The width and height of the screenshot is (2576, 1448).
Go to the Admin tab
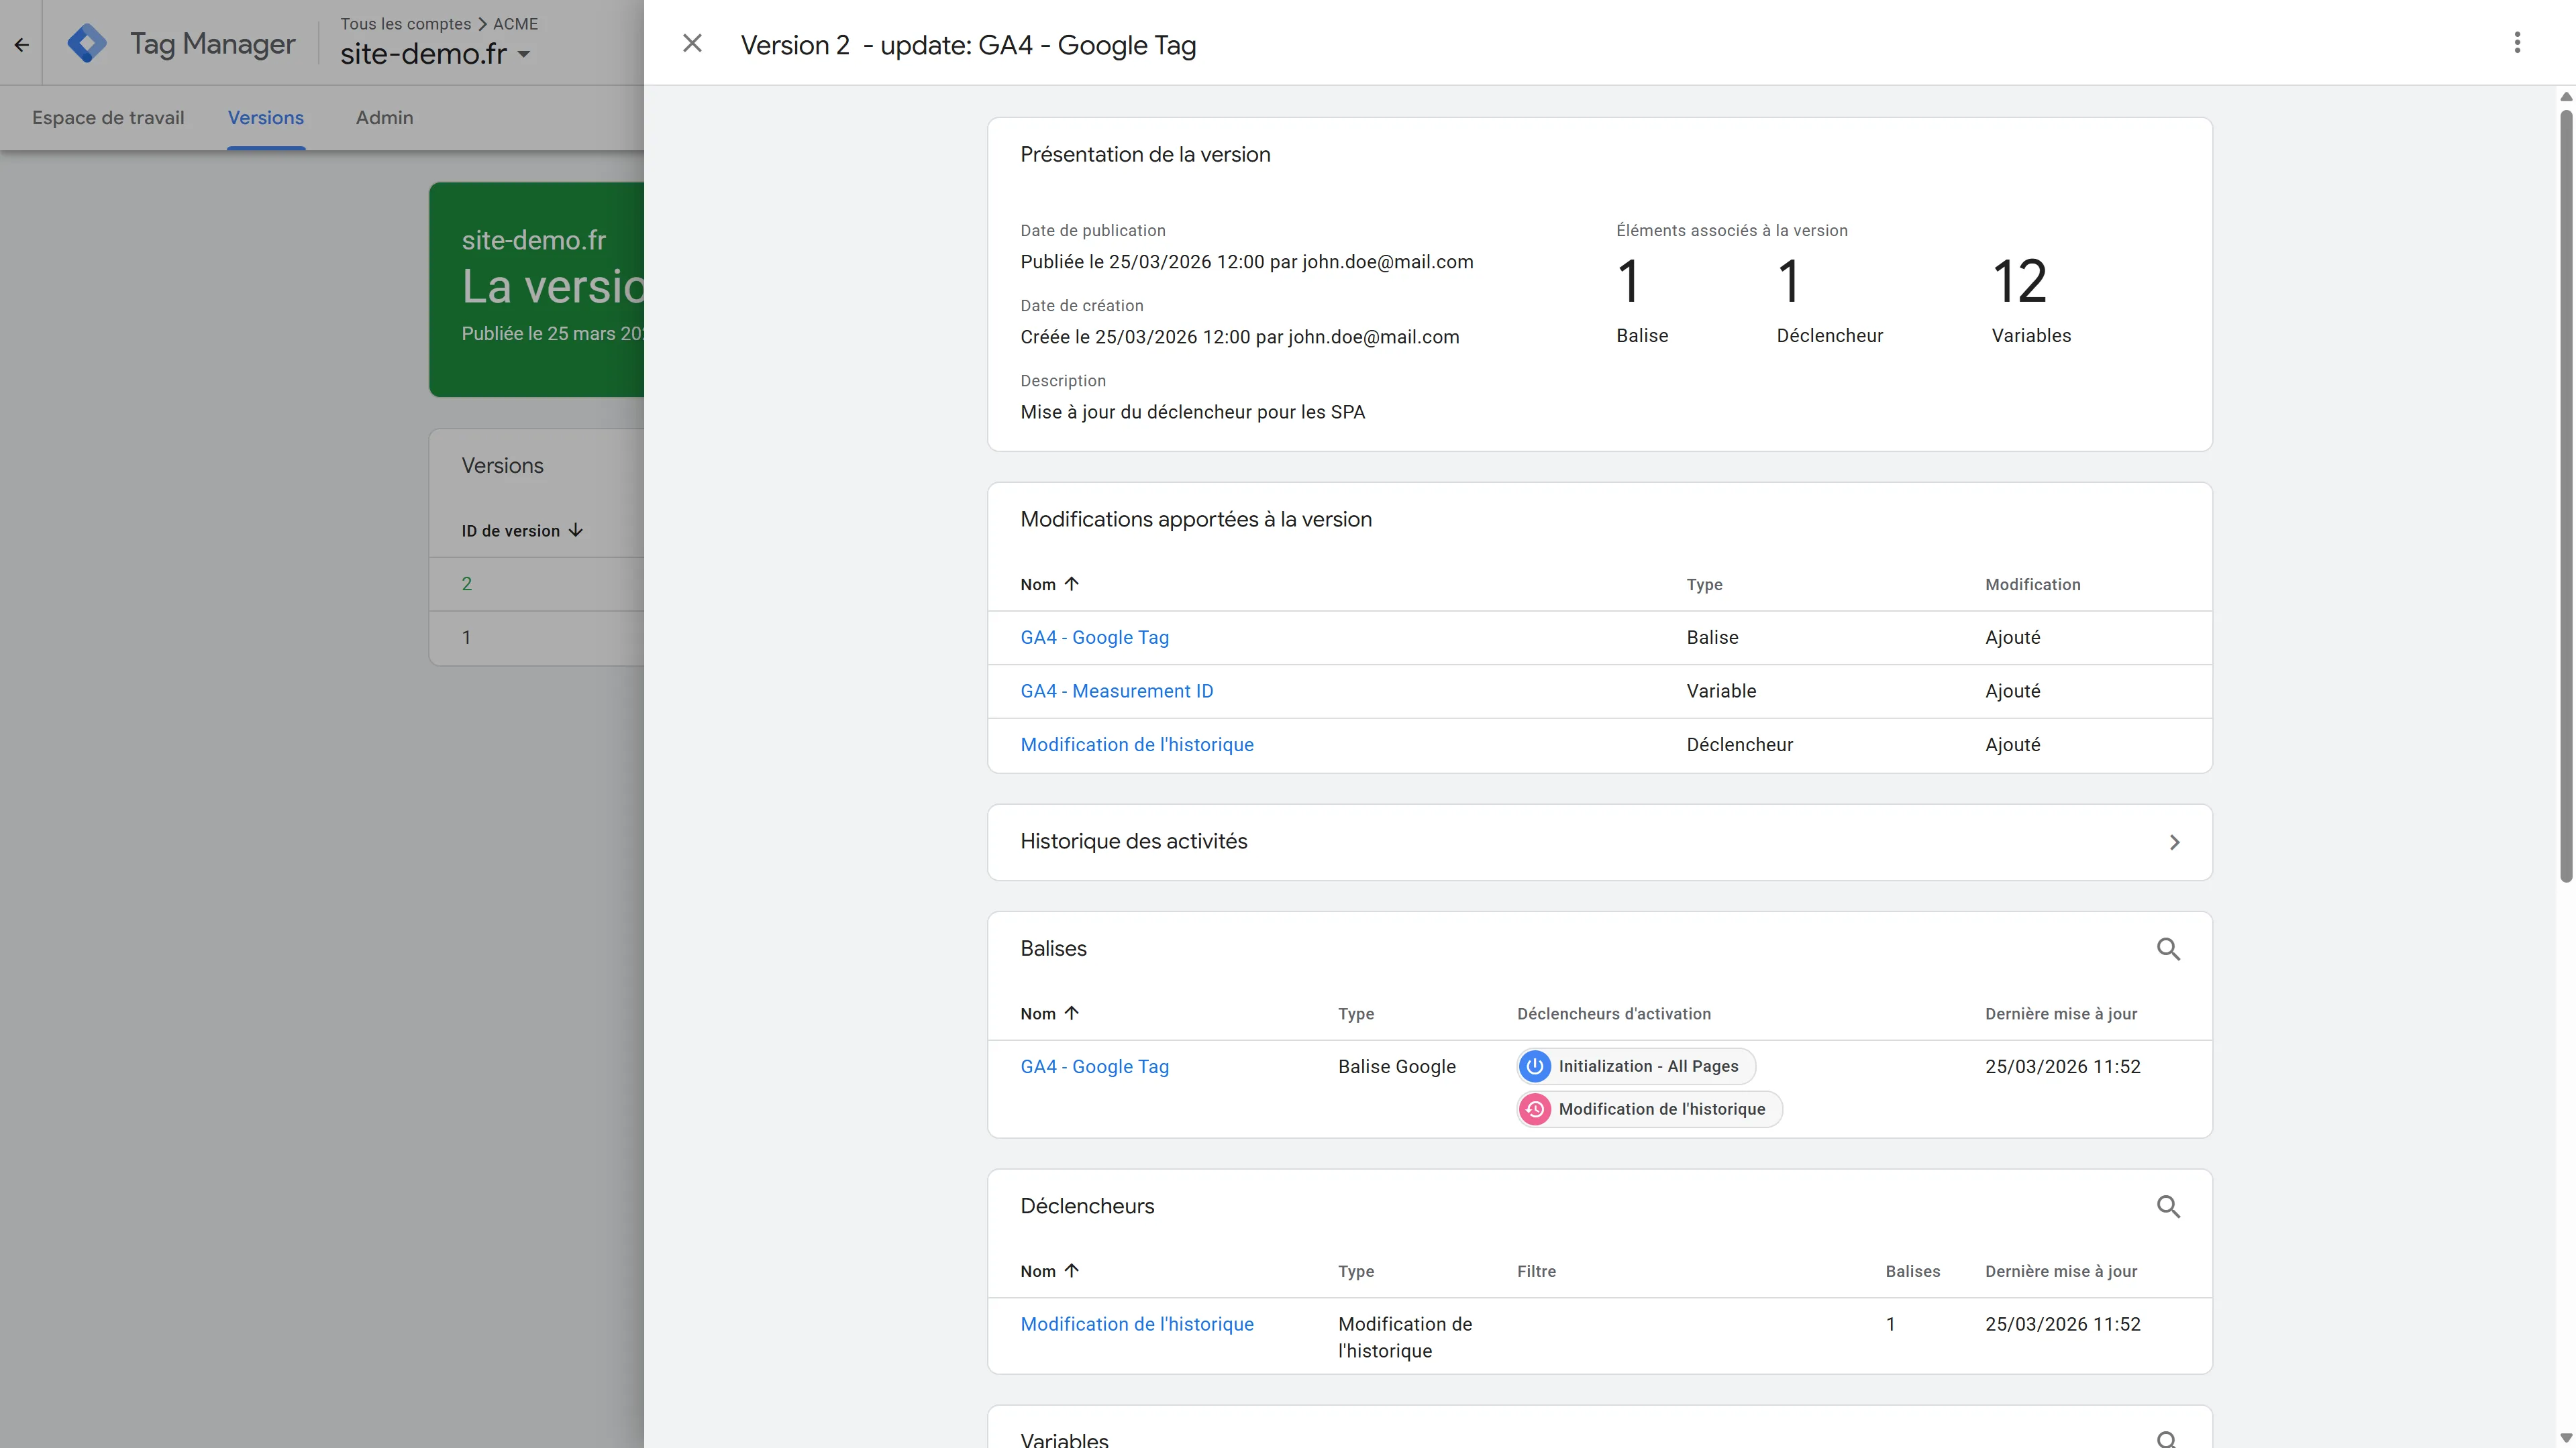[x=384, y=118]
